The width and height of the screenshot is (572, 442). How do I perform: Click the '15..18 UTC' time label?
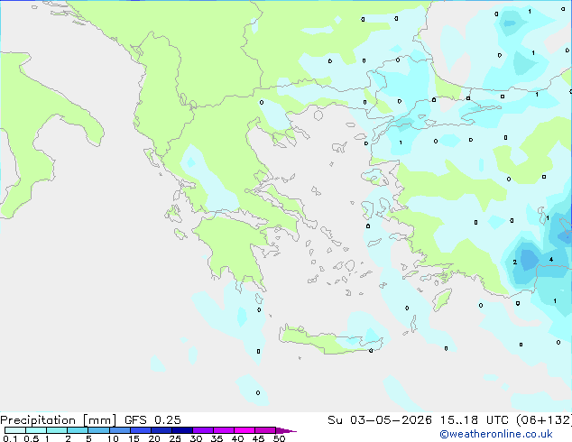click(x=474, y=419)
